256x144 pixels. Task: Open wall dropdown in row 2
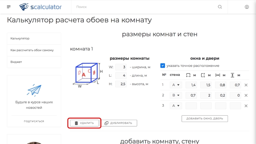176,95
